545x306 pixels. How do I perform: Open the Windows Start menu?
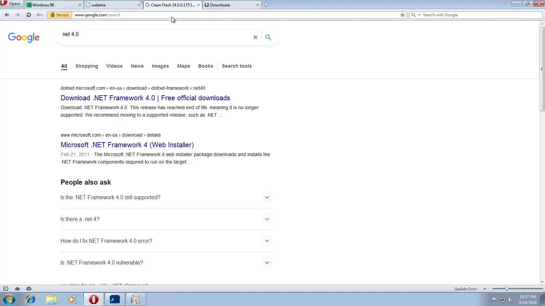click(9, 300)
